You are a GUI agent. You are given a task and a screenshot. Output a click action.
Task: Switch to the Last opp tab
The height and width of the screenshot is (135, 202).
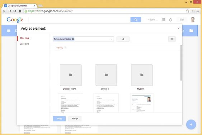tap(24, 44)
